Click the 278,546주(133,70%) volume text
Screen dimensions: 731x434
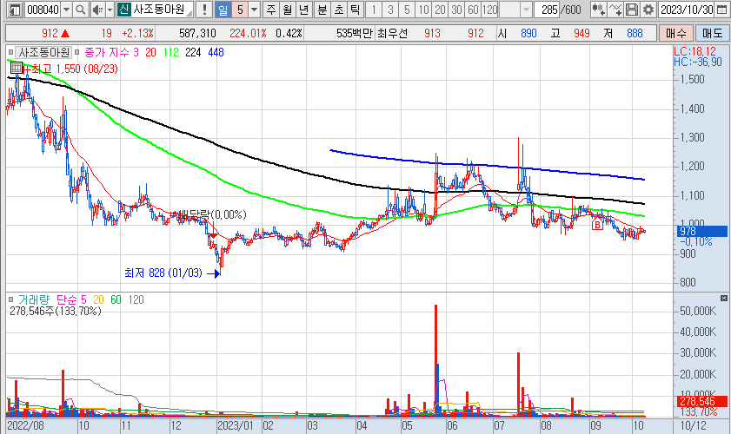pos(56,311)
